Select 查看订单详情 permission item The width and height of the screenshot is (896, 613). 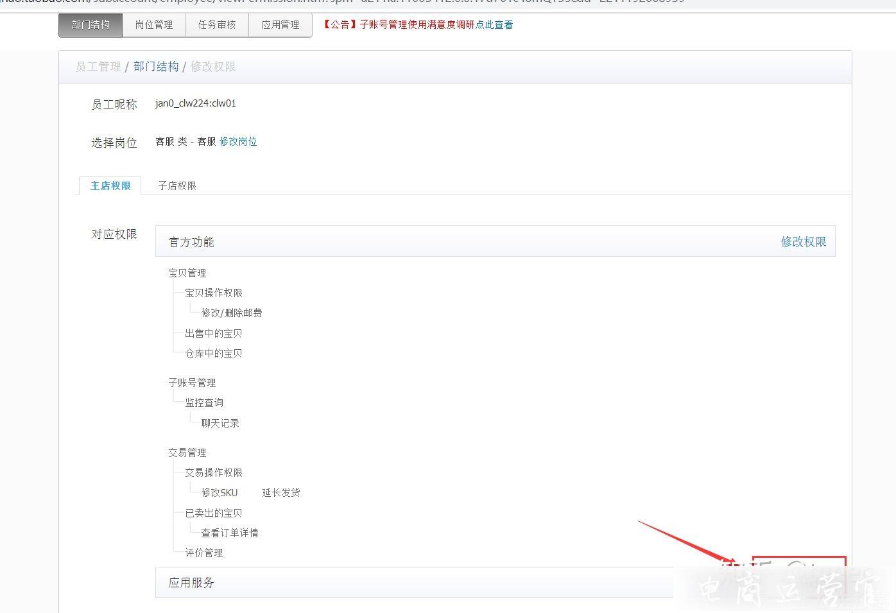coord(230,533)
